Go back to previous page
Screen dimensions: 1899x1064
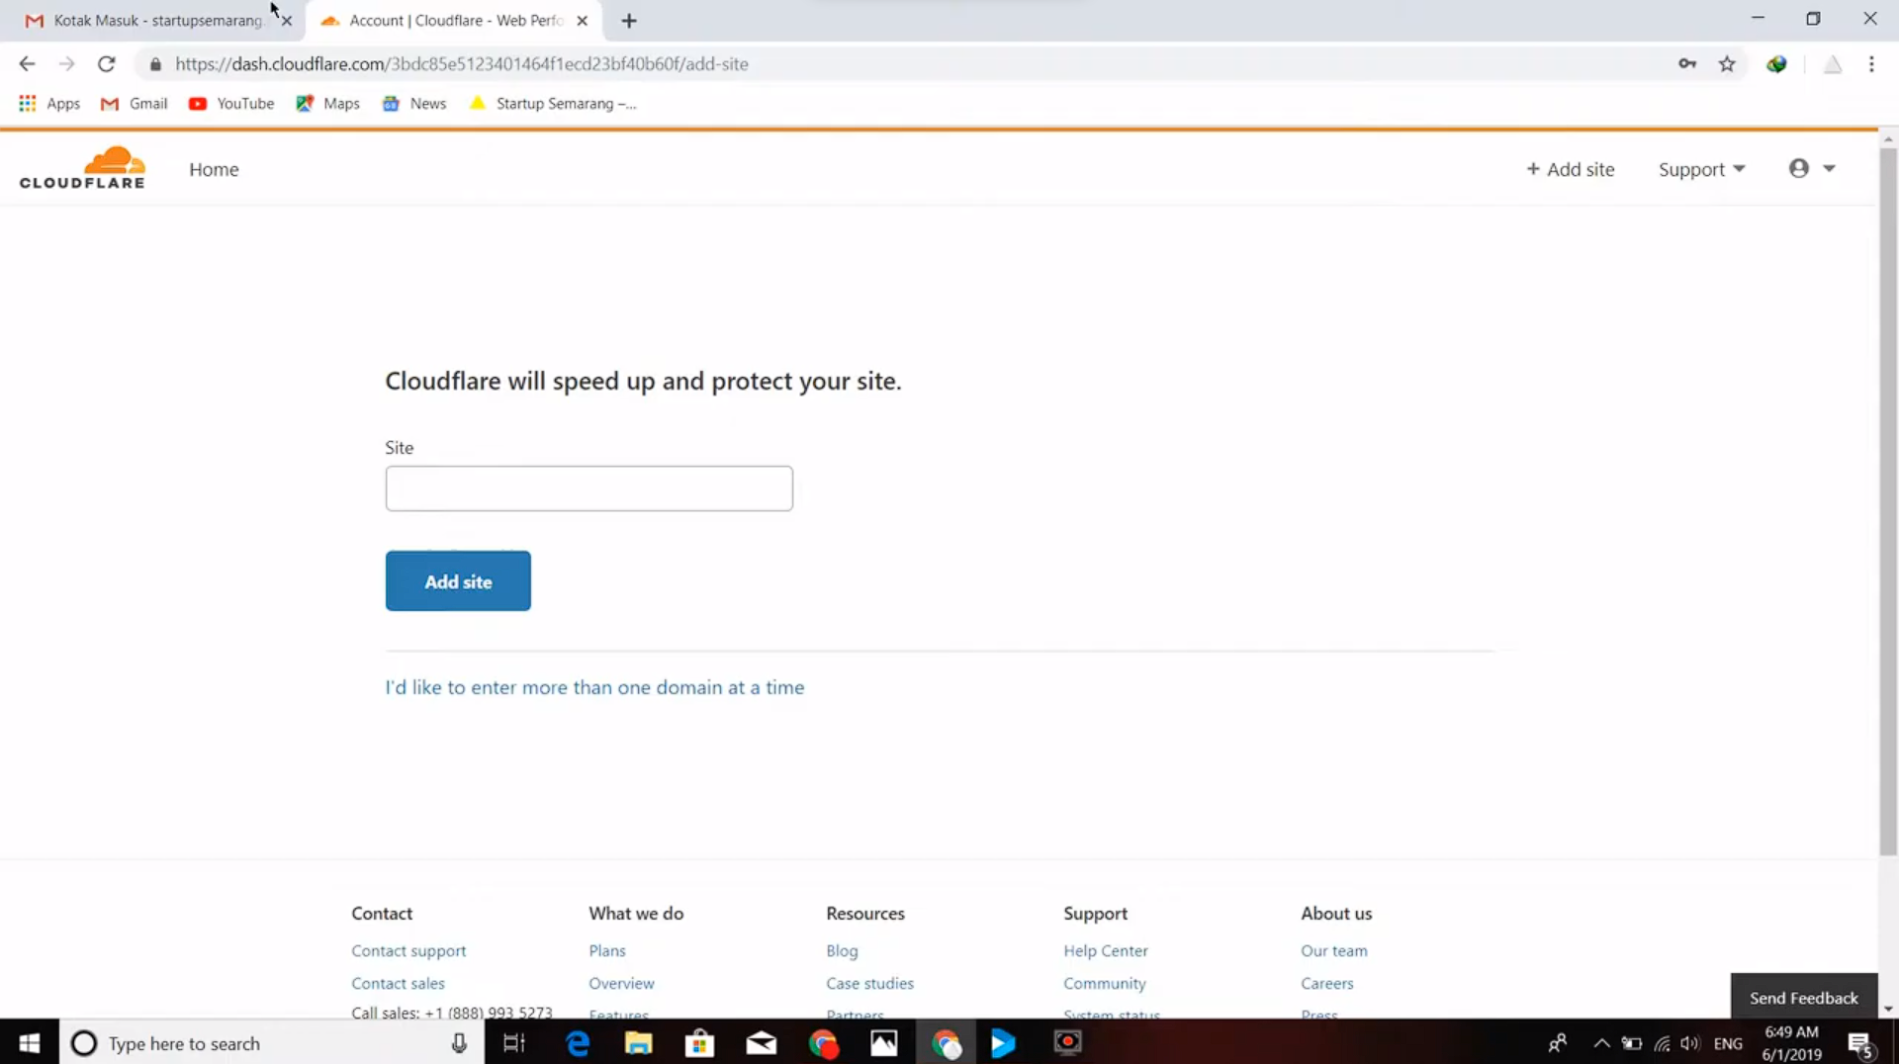click(27, 63)
